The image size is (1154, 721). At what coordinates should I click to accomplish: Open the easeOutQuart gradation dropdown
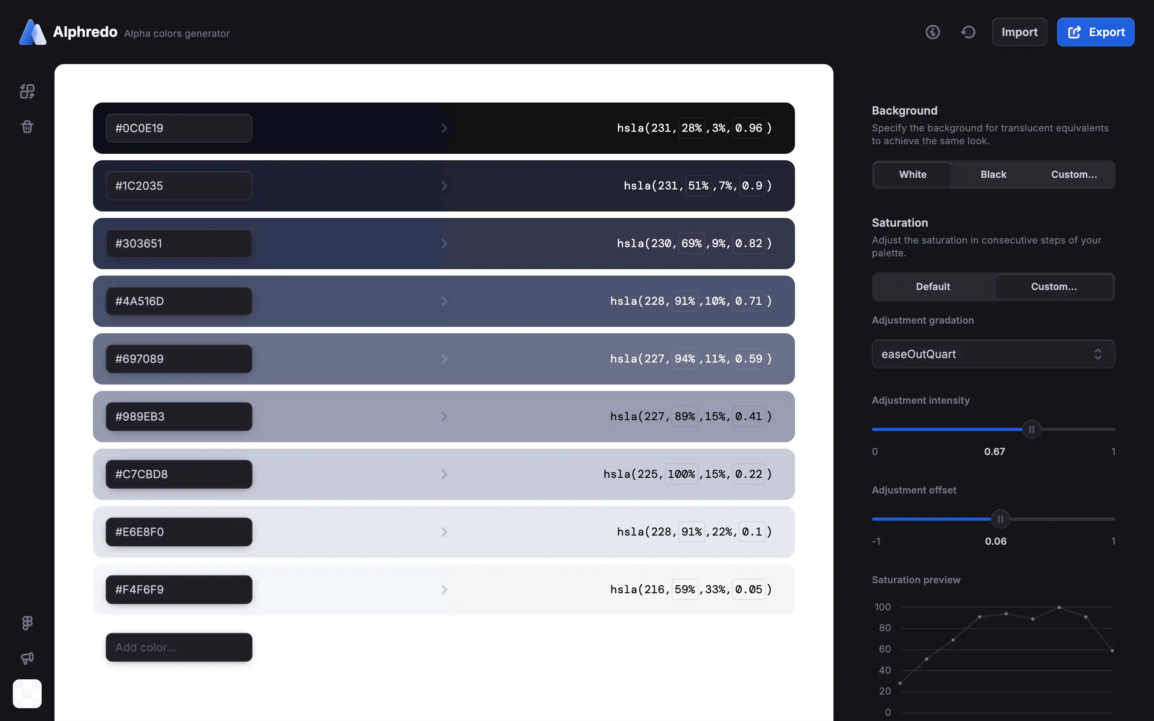993,354
